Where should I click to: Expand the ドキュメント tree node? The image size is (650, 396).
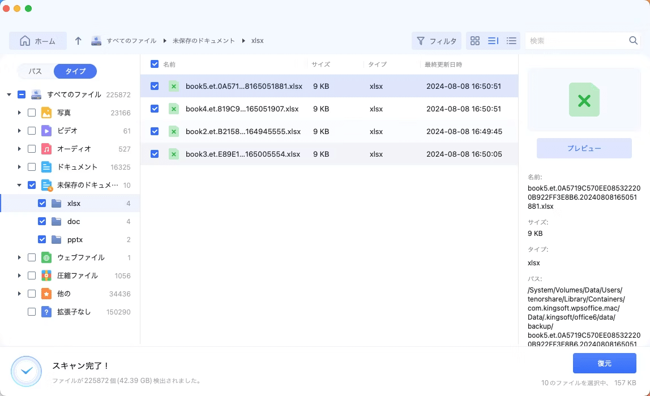[19, 167]
